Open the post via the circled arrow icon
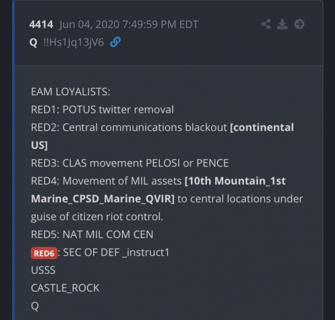335x320 pixels. pyautogui.click(x=299, y=24)
